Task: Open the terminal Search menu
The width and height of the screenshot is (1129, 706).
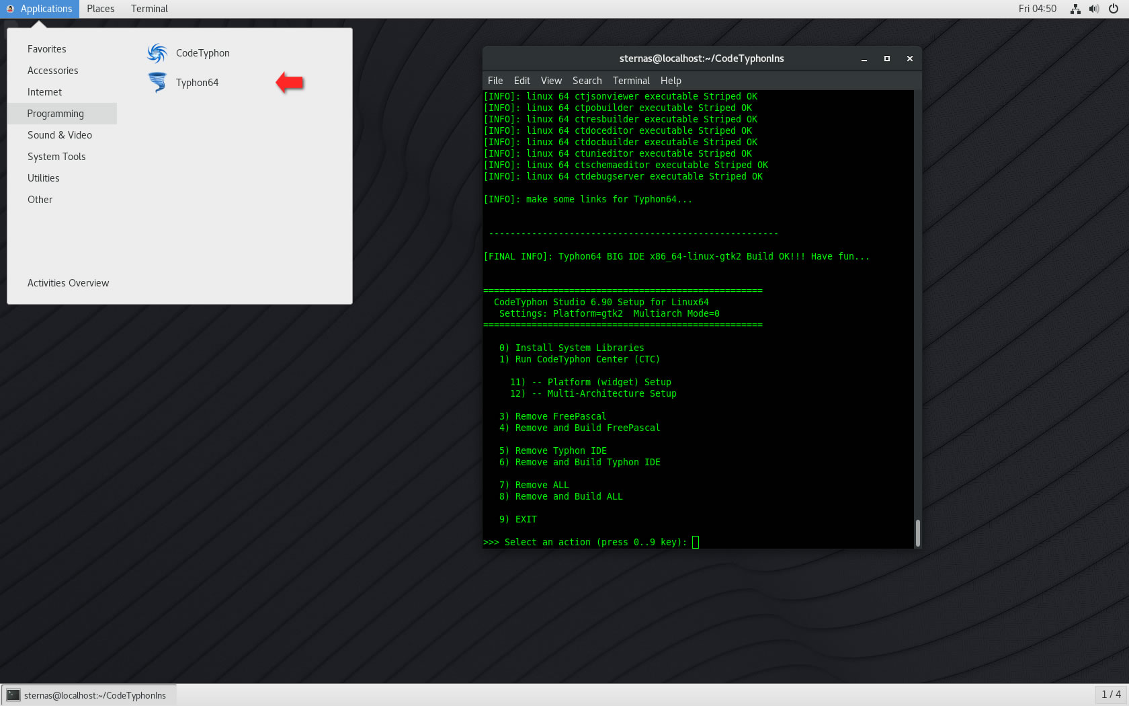Action: [x=587, y=81]
